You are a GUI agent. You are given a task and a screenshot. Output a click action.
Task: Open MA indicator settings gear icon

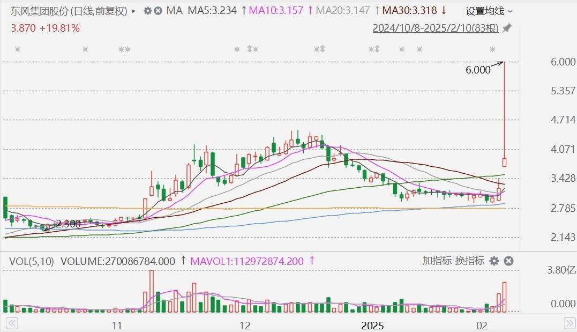[148, 11]
